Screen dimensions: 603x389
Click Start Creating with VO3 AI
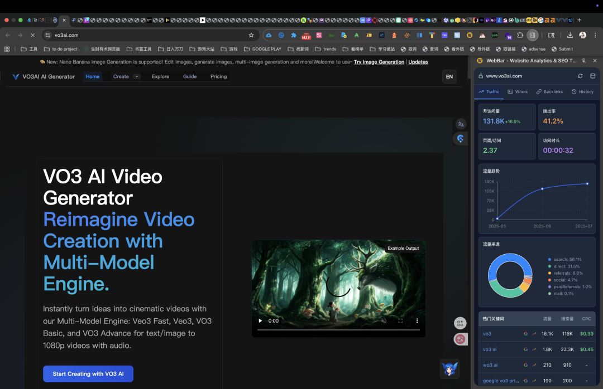click(x=88, y=373)
